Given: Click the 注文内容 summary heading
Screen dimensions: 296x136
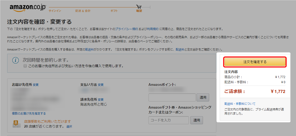Looking at the screenshot, I should [231, 72].
